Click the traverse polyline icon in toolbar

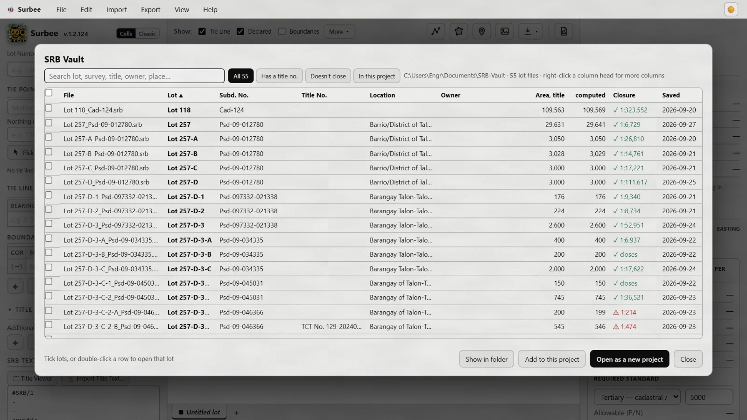point(436,31)
